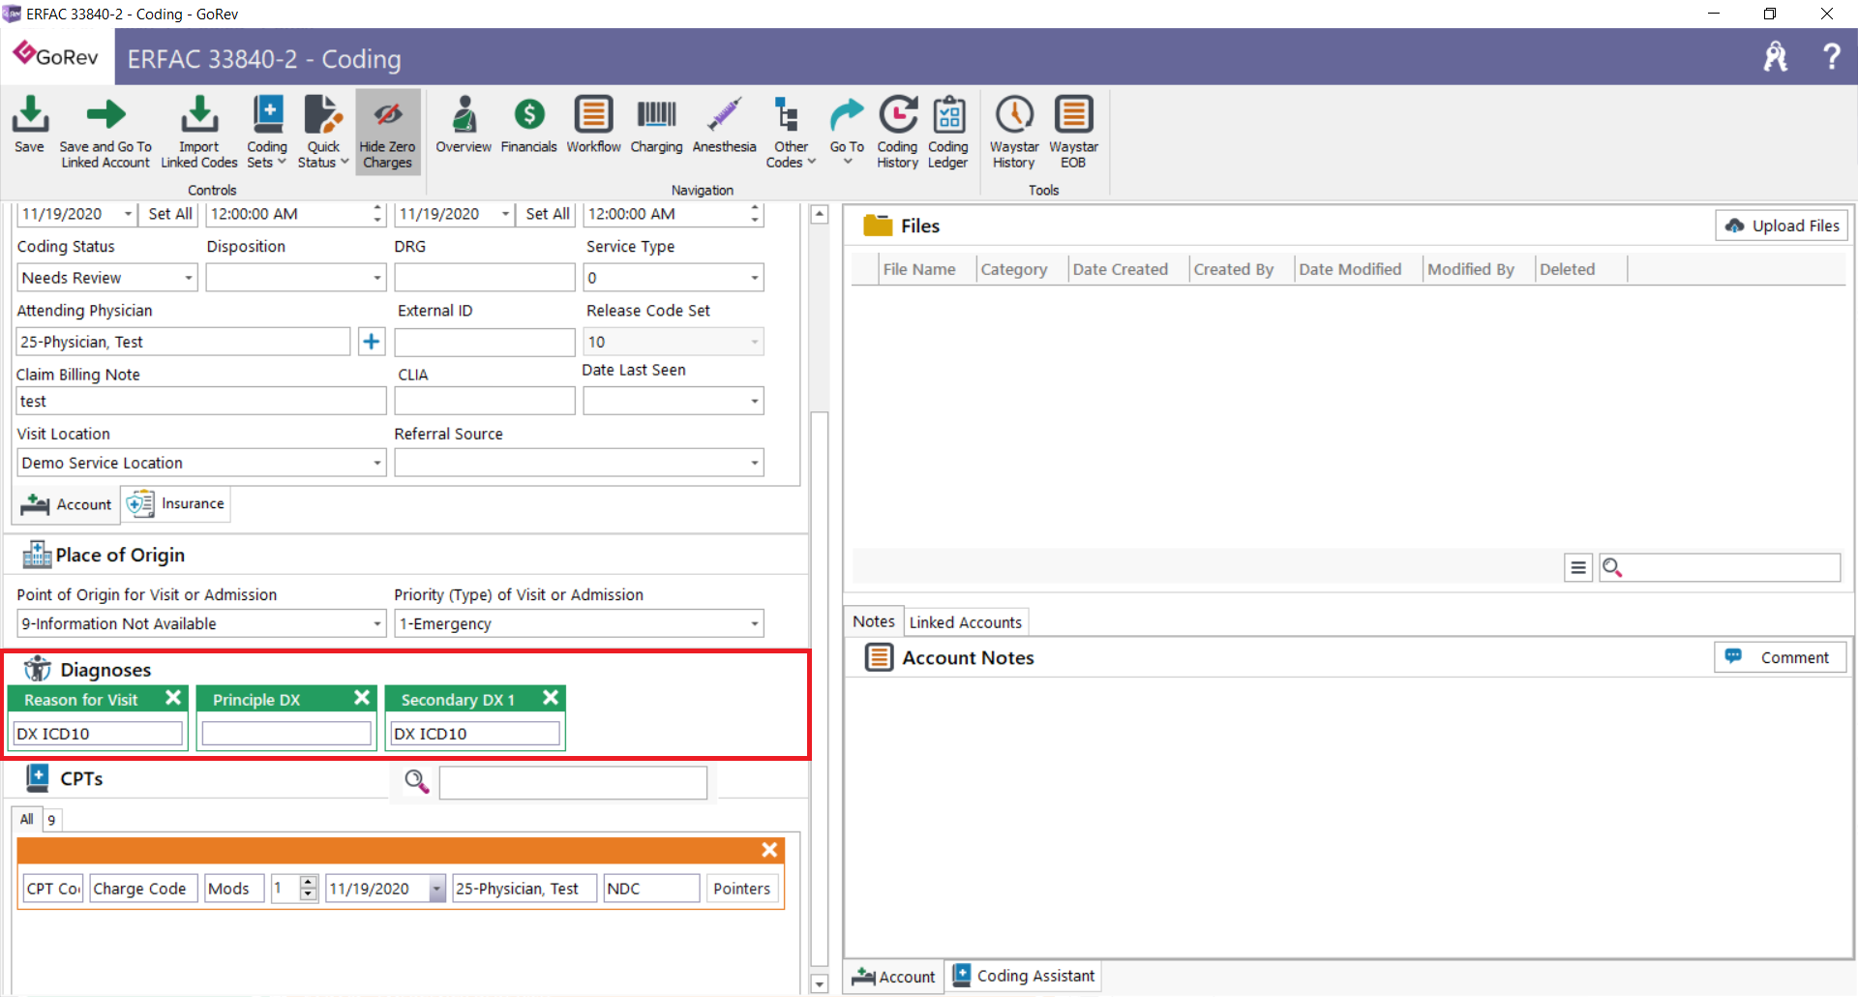Open Financials navigation

(x=528, y=126)
